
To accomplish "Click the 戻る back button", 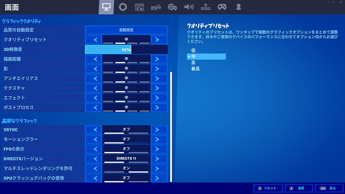I will pos(329,188).
